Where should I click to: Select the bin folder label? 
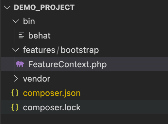pyautogui.click(x=29, y=21)
